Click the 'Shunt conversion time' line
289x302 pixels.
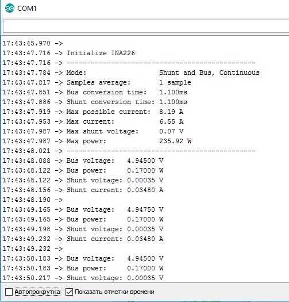(95, 102)
